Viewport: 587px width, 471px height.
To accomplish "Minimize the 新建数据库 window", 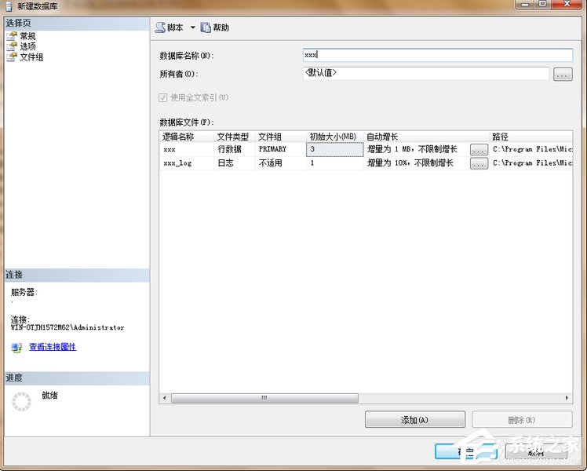I will coord(526,5).
